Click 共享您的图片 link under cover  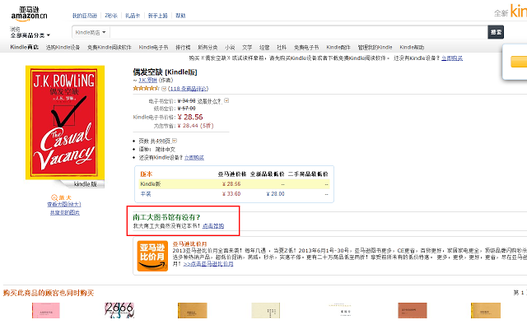click(x=65, y=212)
